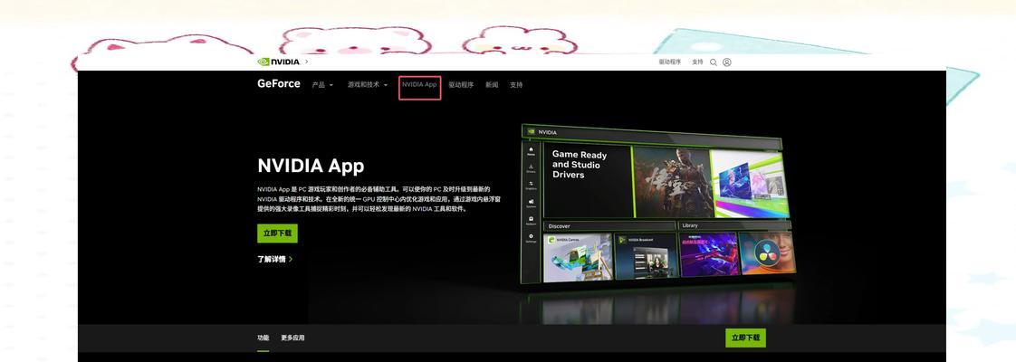1016x362 pixels.
Task: Open 驱动程序 in the GeForce navigation bar
Action: (x=461, y=85)
